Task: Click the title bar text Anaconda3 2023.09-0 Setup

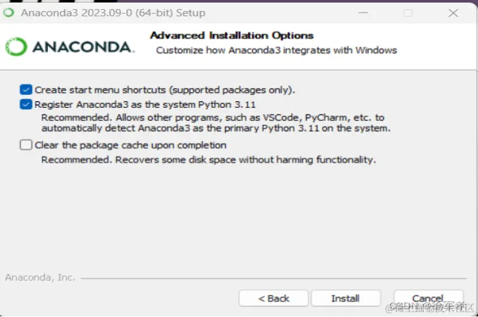Action: point(113,13)
